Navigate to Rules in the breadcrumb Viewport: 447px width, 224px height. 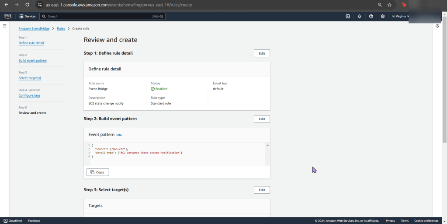pos(61,28)
